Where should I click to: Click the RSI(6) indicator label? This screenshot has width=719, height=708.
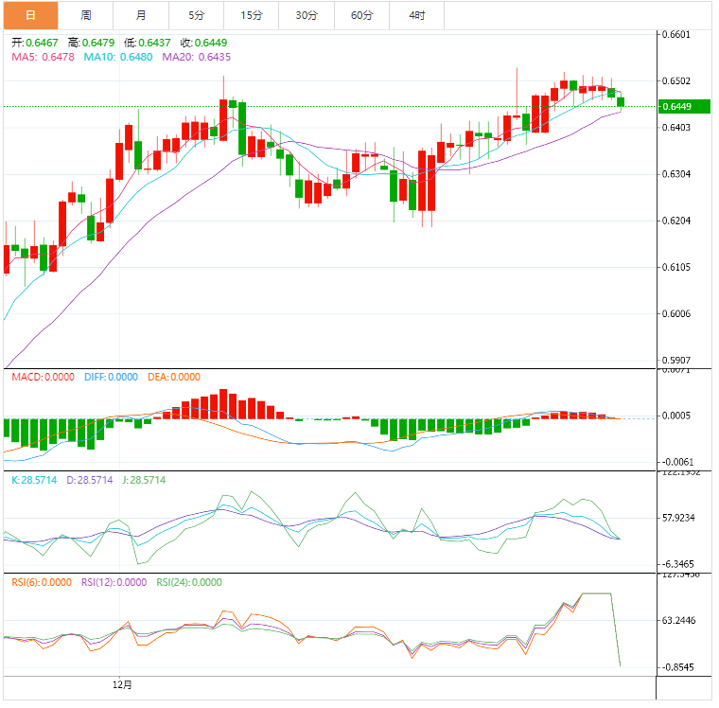pyautogui.click(x=42, y=583)
